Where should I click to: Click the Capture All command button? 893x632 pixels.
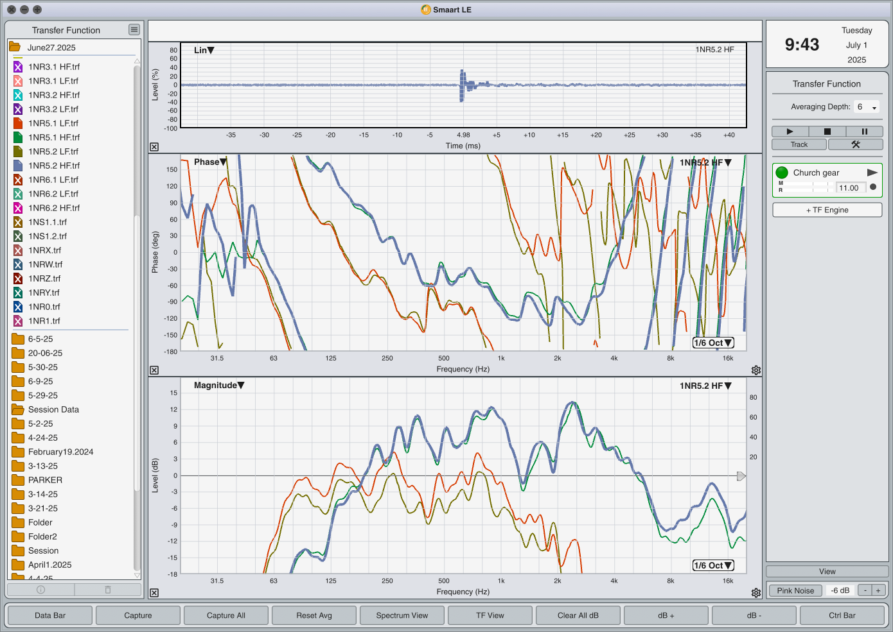click(226, 615)
